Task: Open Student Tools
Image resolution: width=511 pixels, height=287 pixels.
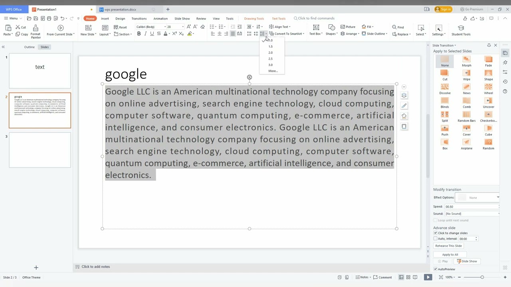Action: 461,31
